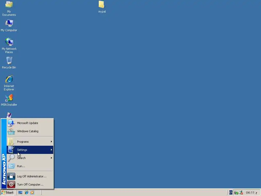Launch Windows Media Player from Quick Launch
261x196 pixels.
click(x=32, y=192)
